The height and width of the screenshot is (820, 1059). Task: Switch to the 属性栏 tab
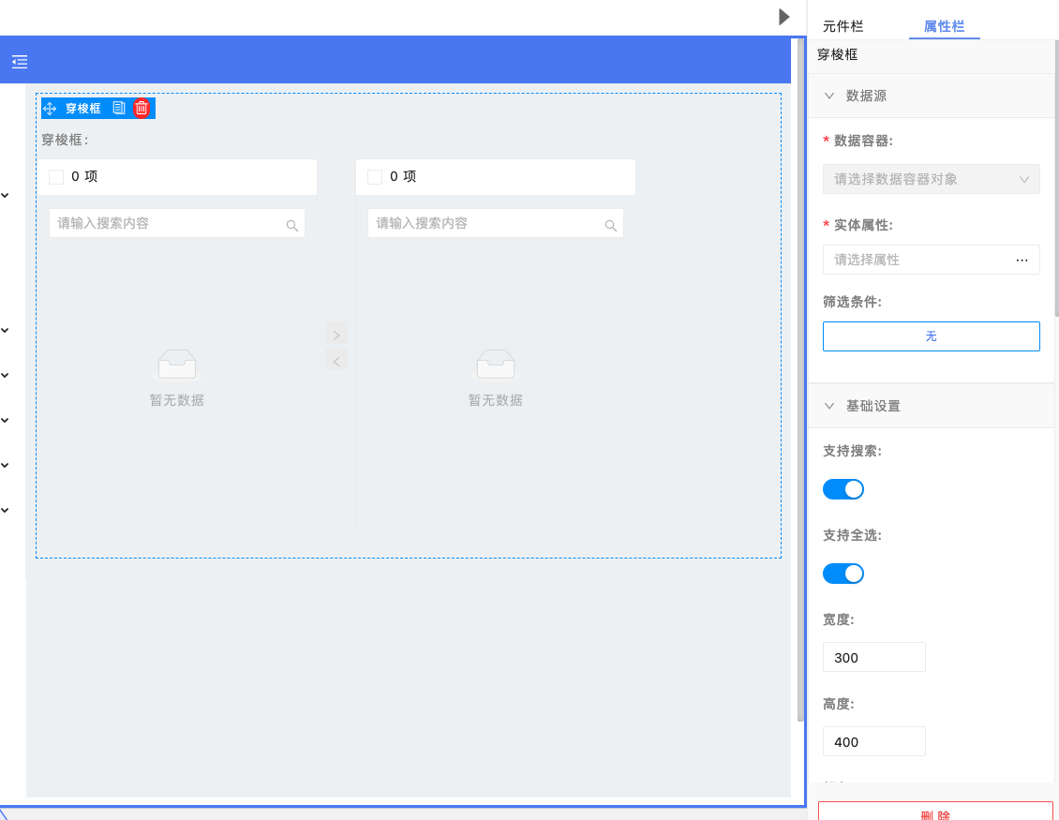(x=944, y=26)
